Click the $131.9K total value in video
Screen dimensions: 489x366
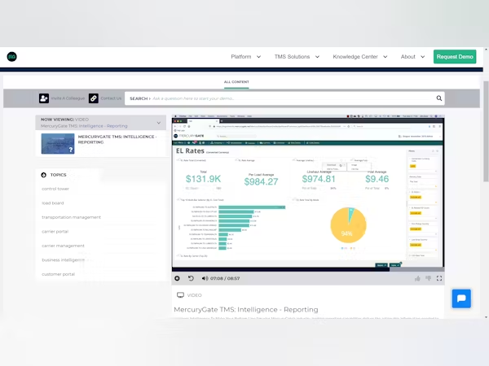[x=203, y=179]
